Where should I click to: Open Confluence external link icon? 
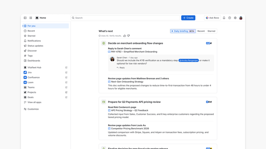click(66, 77)
